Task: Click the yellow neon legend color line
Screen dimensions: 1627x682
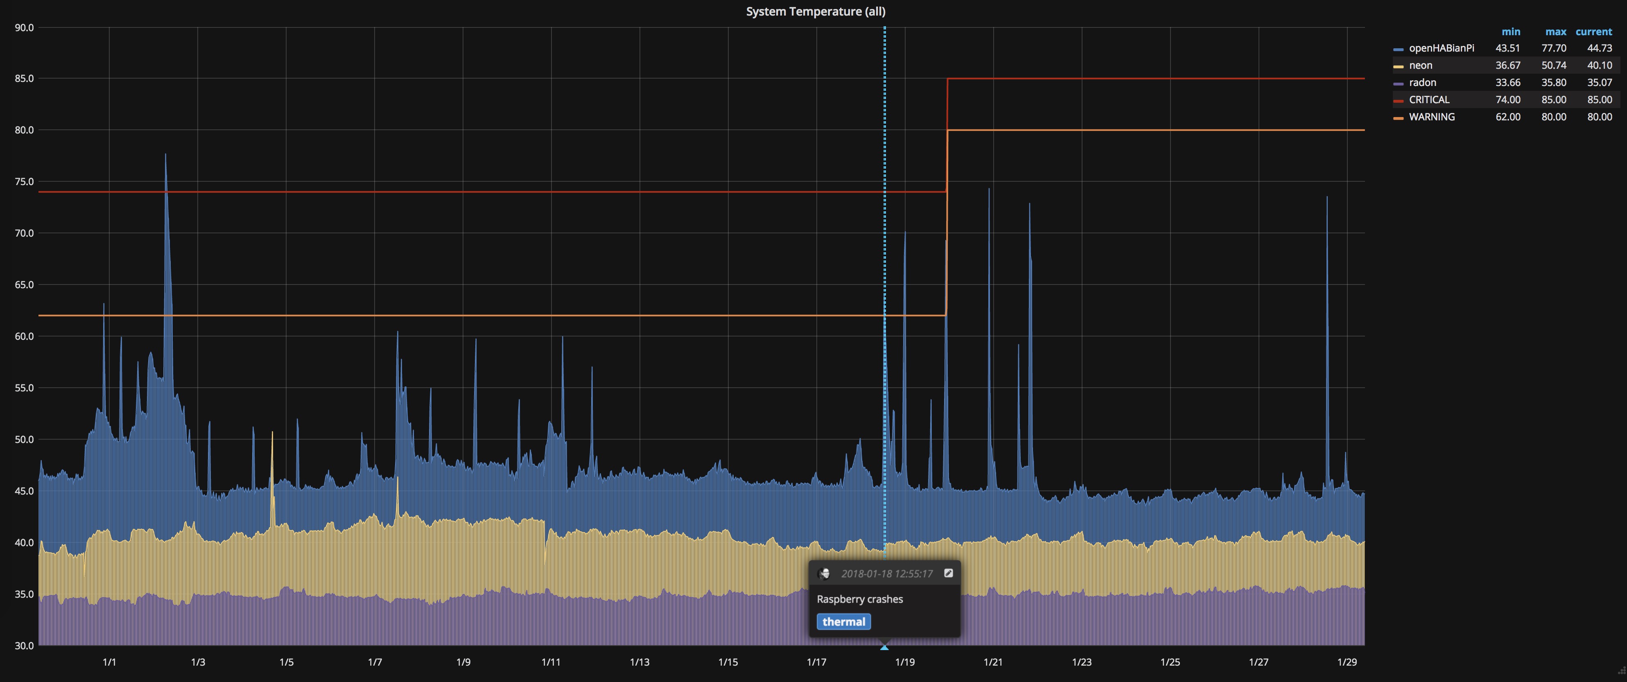Action: coord(1399,66)
